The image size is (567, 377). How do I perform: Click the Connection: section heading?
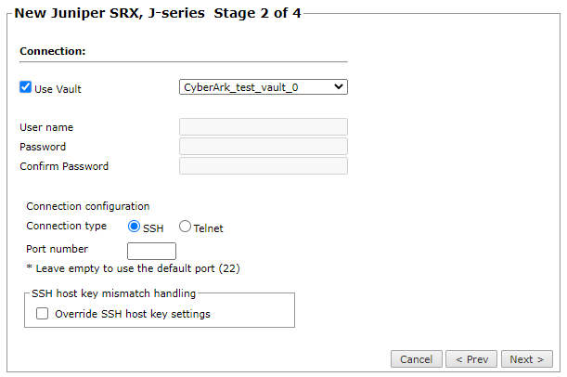(52, 50)
